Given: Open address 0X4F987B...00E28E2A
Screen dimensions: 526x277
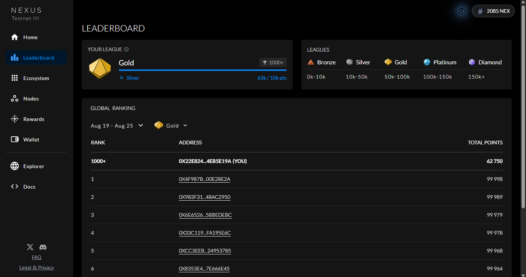Looking at the screenshot, I should 204,179.
